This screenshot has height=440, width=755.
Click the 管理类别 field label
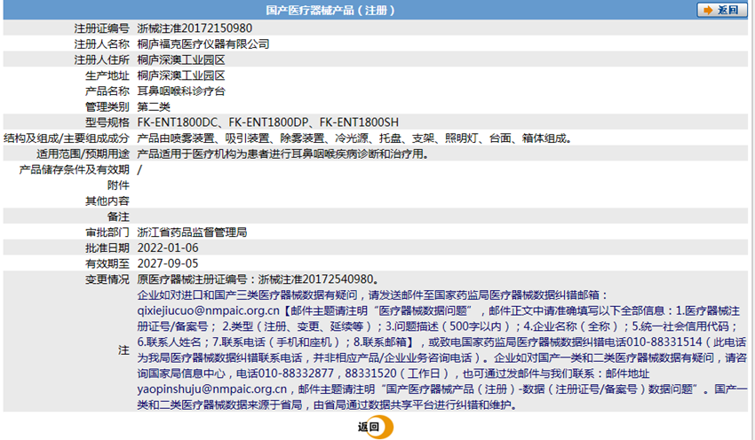[107, 106]
